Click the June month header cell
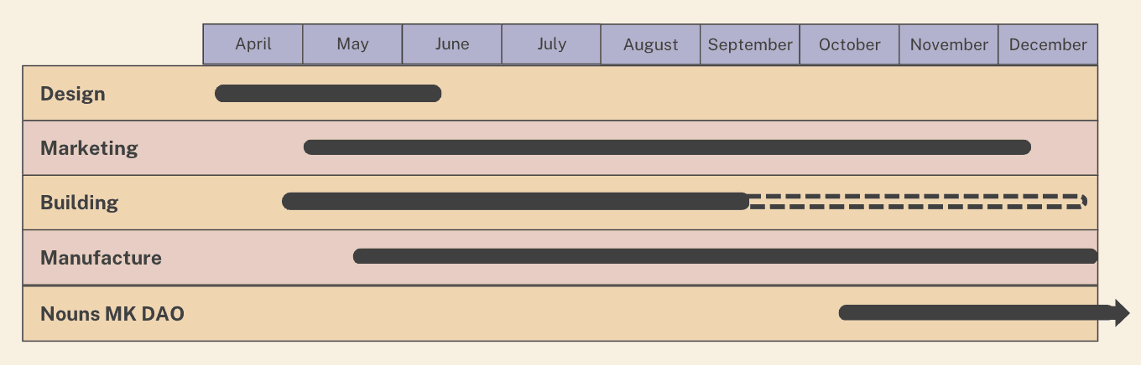The image size is (1141, 365). (x=452, y=44)
